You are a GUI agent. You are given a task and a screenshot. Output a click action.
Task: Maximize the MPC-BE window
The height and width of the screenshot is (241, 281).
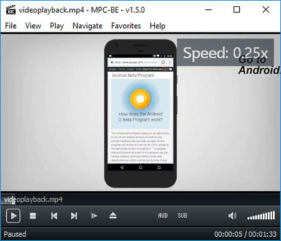pyautogui.click(x=237, y=9)
